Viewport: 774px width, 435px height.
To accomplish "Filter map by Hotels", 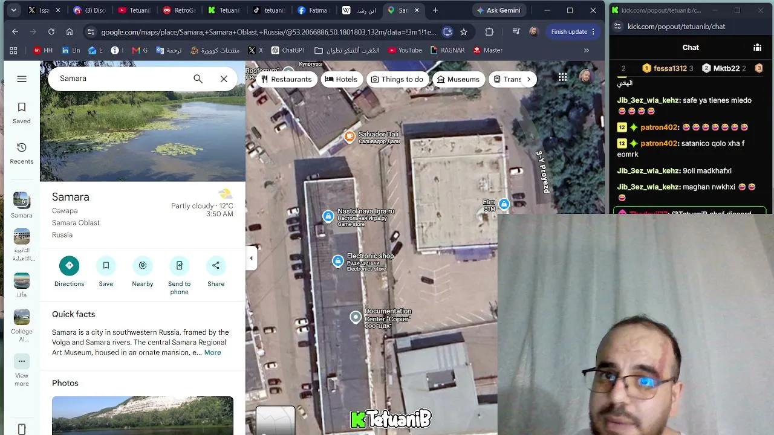I will tap(341, 79).
